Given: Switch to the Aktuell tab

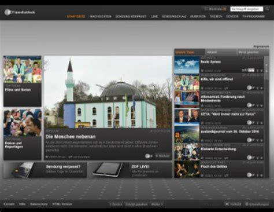Looking at the screenshot, I should (x=221, y=52).
